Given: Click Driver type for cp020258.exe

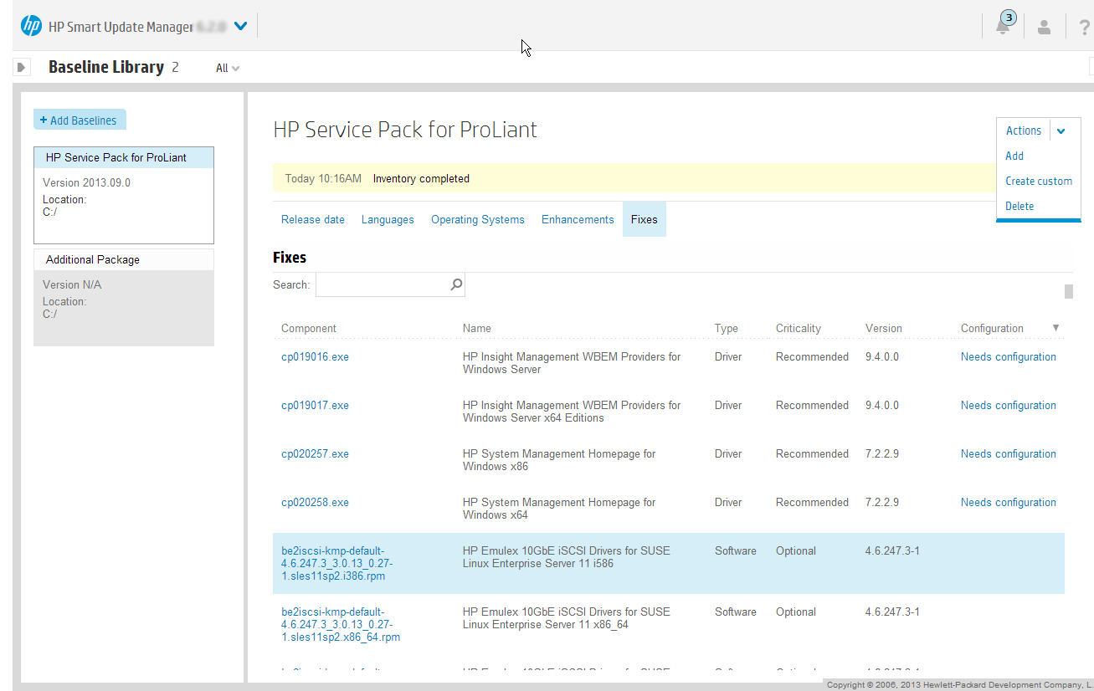Looking at the screenshot, I should tap(728, 502).
